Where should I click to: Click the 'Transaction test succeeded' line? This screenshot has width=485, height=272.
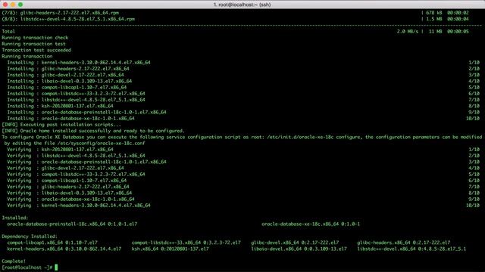click(x=36, y=50)
